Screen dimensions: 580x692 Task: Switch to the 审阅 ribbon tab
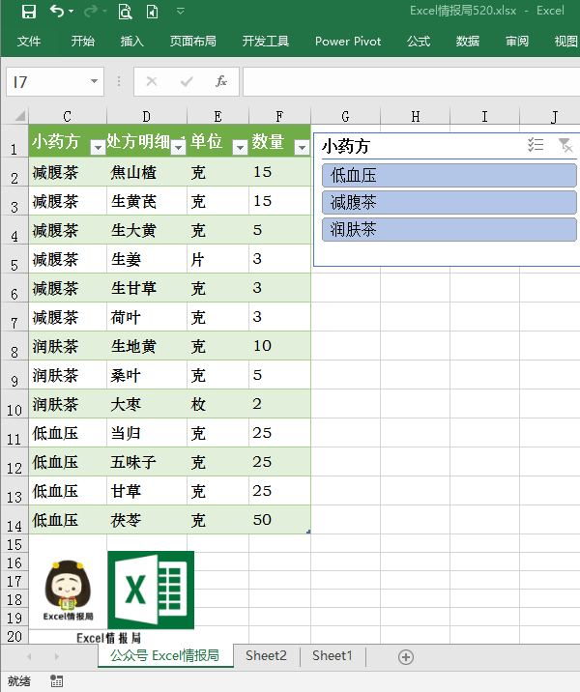[517, 42]
